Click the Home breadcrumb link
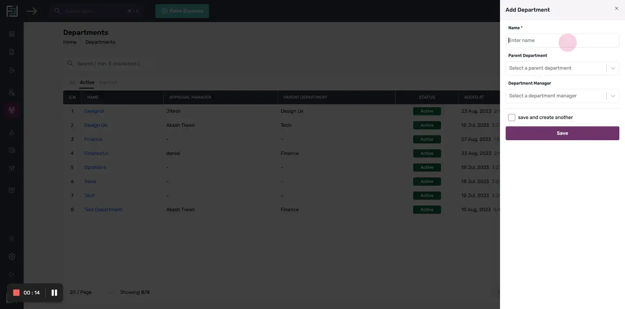Screen dimensions: 625x309 pos(70,42)
